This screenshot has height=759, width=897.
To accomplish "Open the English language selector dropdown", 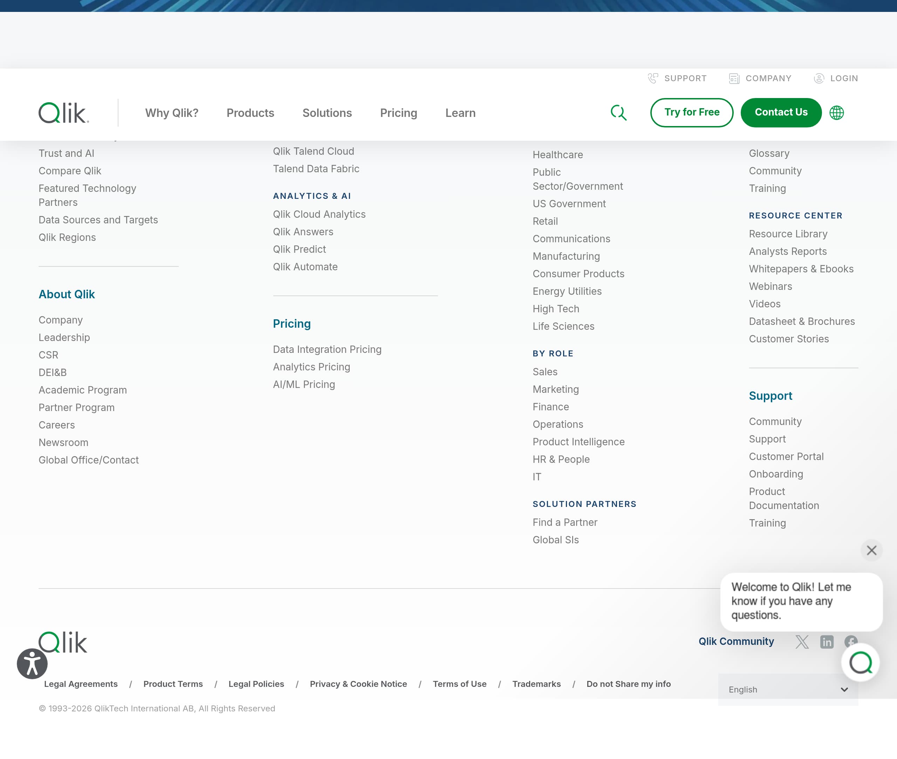I will [x=788, y=689].
